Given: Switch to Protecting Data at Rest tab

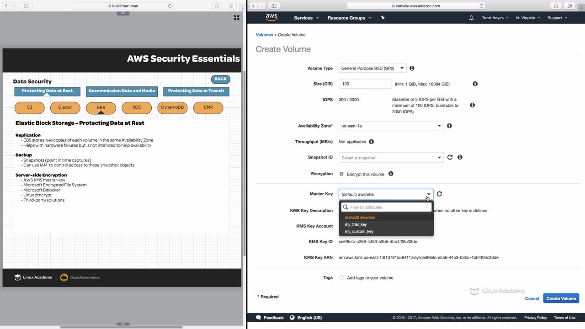Looking at the screenshot, I should 47,91.
